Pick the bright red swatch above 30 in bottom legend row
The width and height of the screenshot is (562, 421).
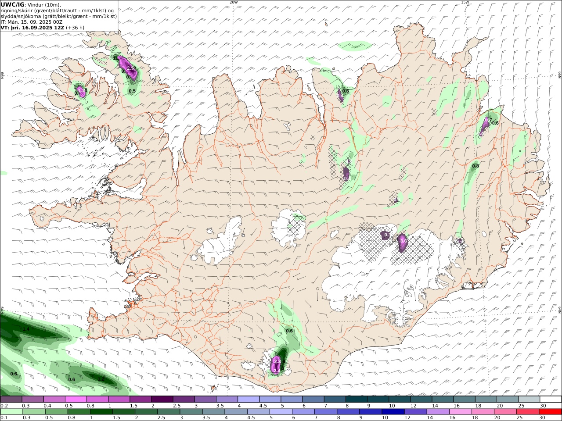point(551,412)
